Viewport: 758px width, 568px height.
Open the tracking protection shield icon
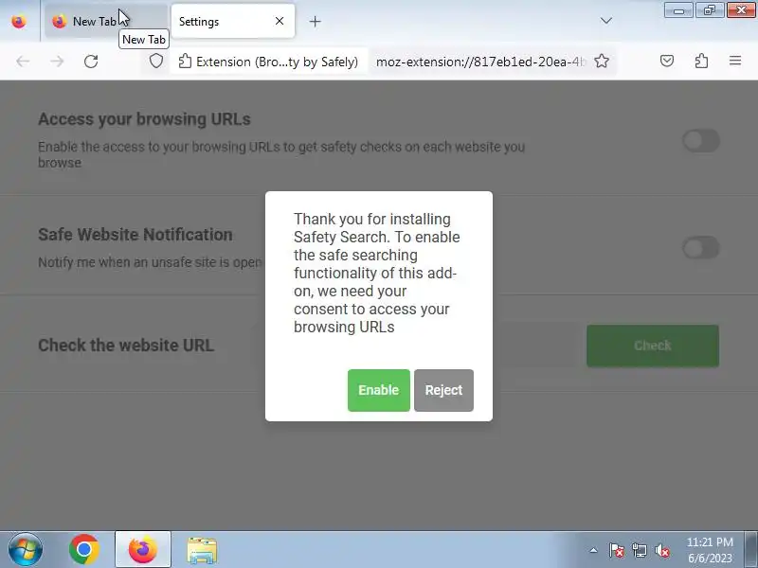[155, 62]
